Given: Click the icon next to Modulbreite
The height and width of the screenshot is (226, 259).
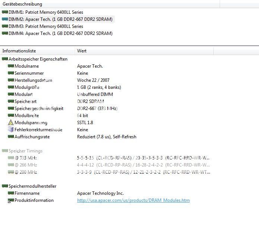Looking at the screenshot, I should 11,116.
